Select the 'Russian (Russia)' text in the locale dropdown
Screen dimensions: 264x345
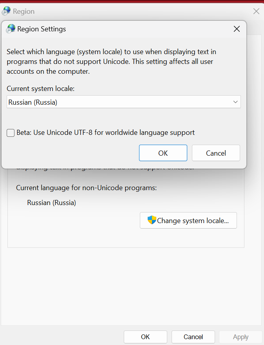(x=33, y=102)
